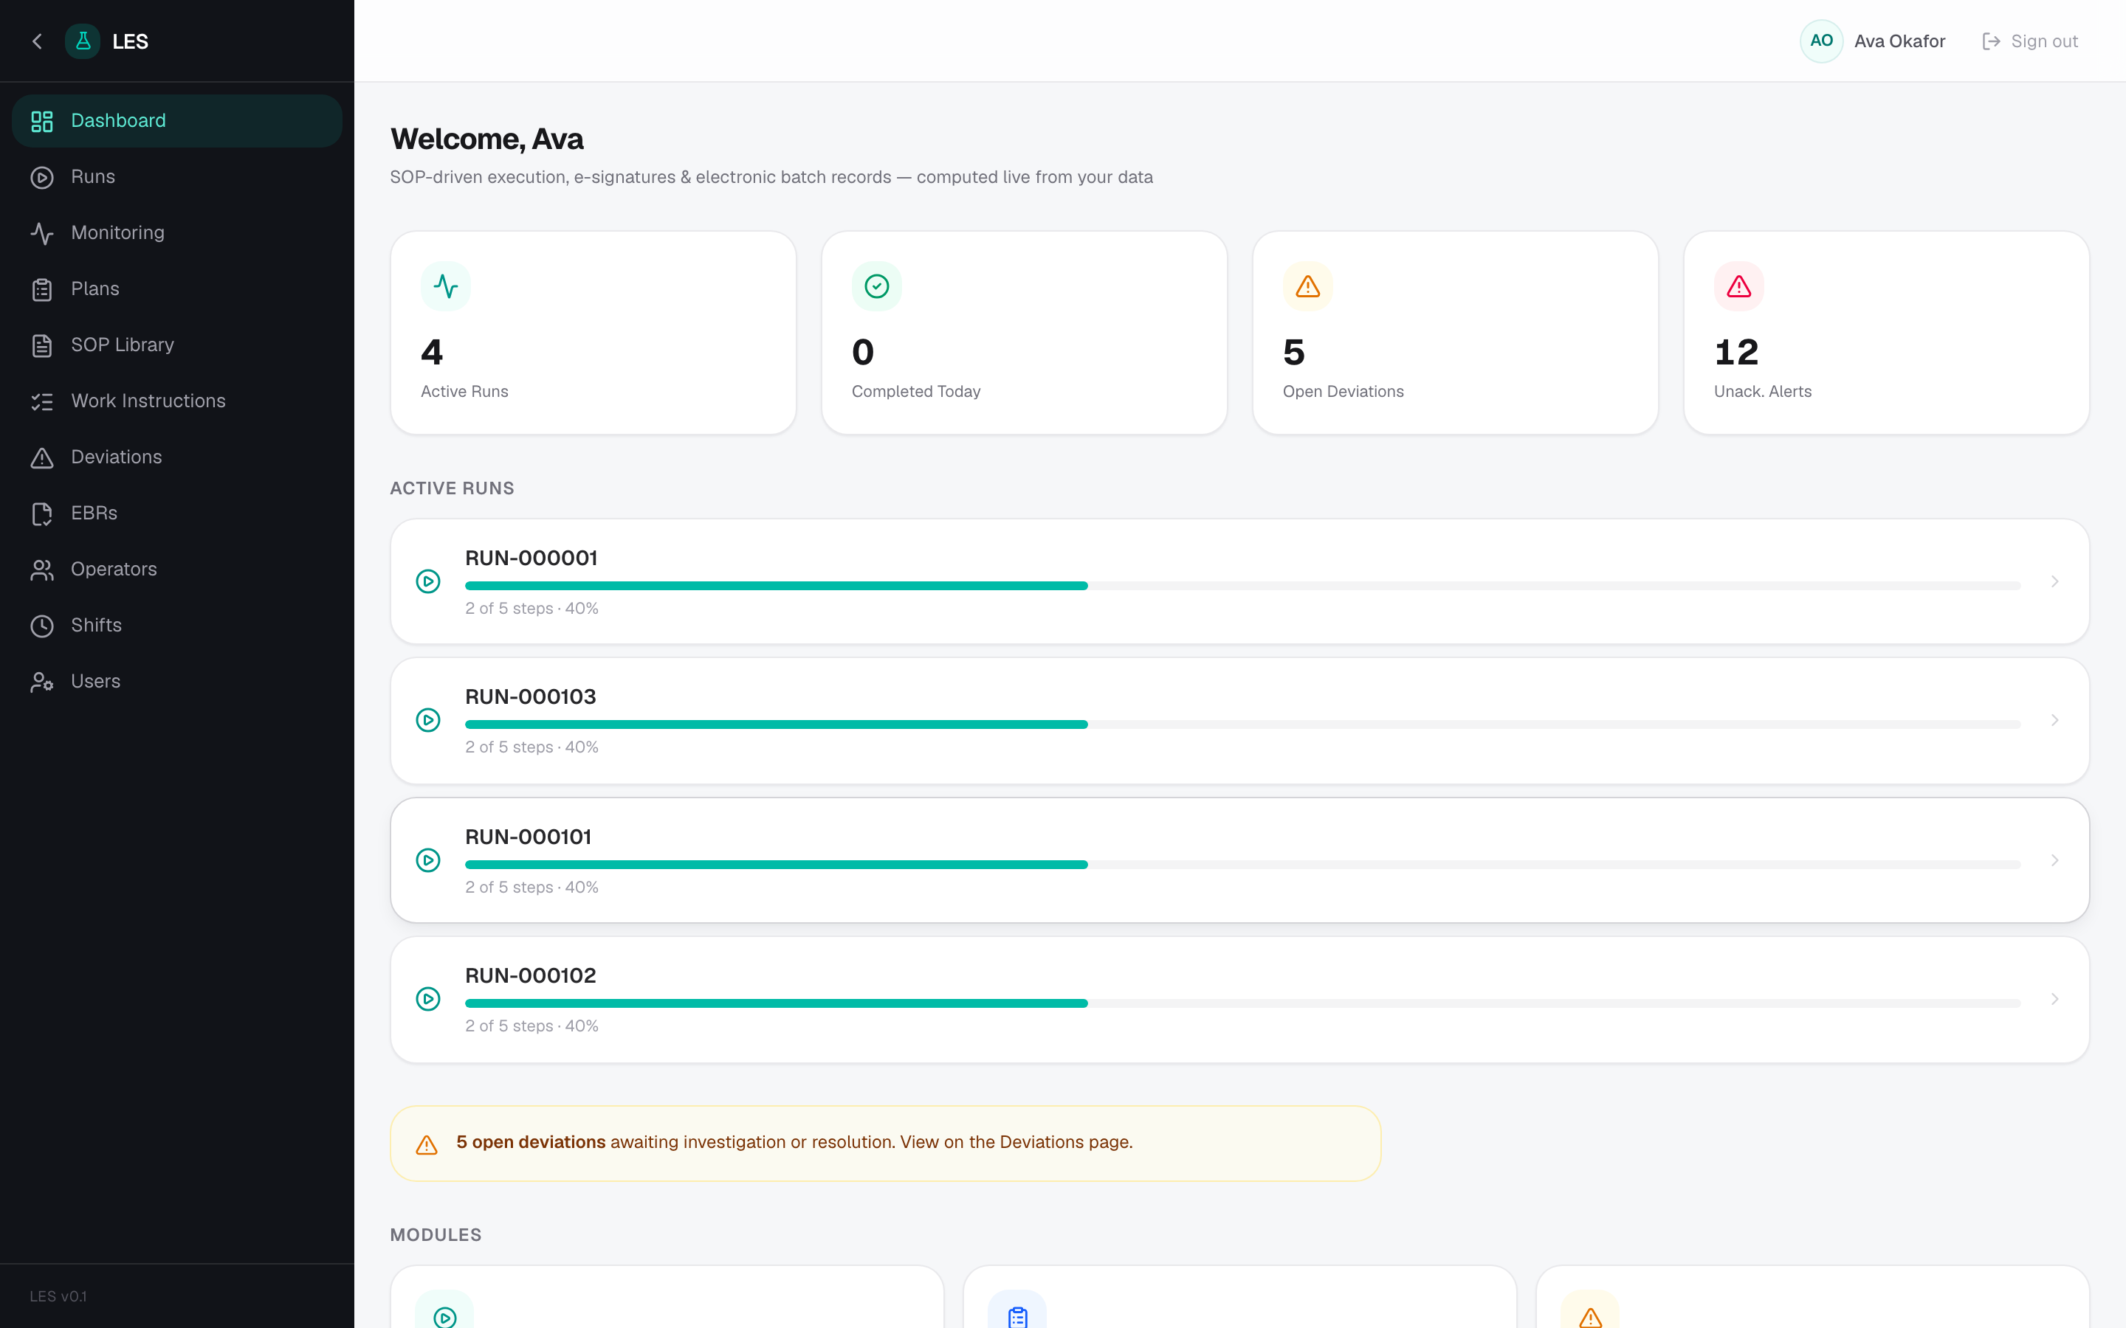Open Operators in sidebar

[176, 570]
